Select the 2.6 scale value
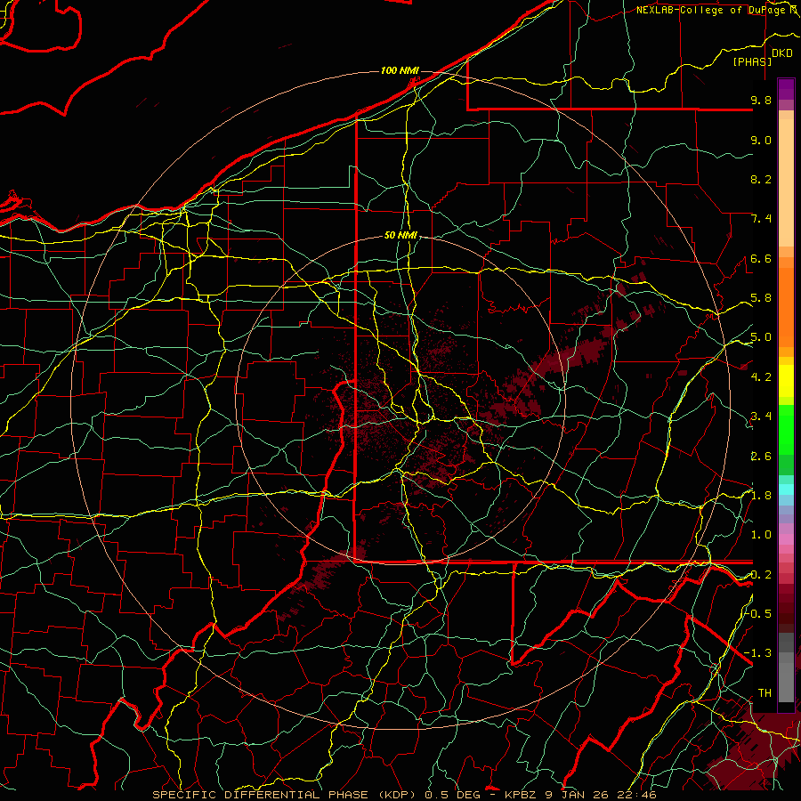This screenshot has height=801, width=801. click(x=761, y=457)
